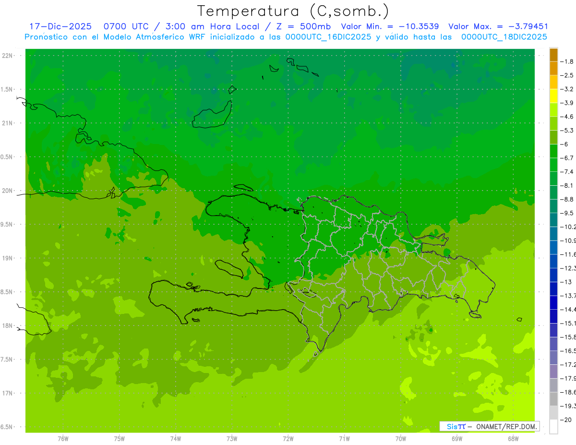Pick the orange swatch between -1.8 and -2.5
The width and height of the screenshot is (576, 445).
tap(554, 68)
